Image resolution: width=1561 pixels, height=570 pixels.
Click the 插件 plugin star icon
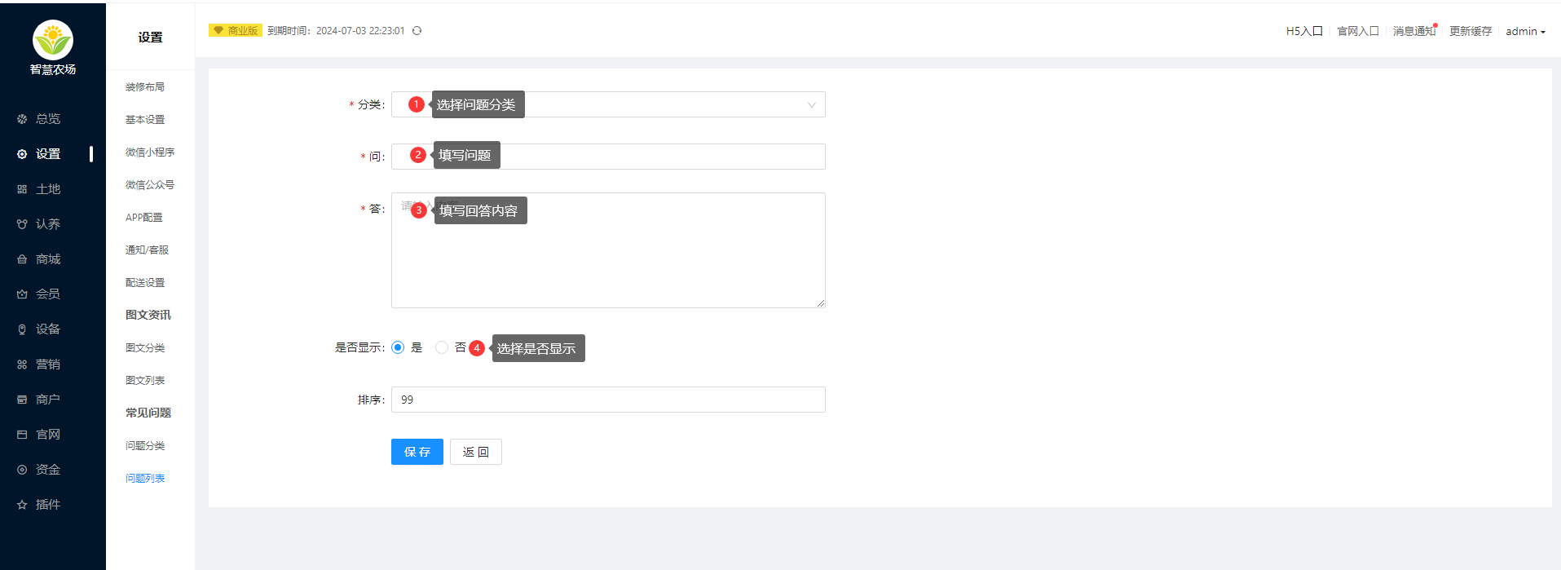[22, 505]
